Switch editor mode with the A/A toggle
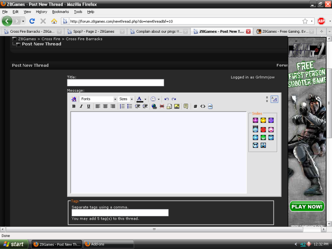Screen dimensions: 332x249 click(x=274, y=99)
